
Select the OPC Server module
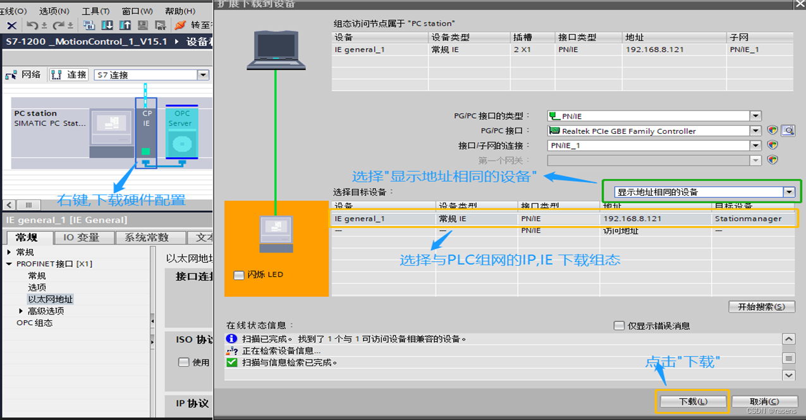181,131
